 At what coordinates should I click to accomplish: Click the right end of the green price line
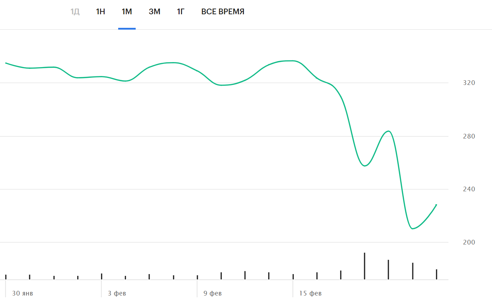point(436,205)
